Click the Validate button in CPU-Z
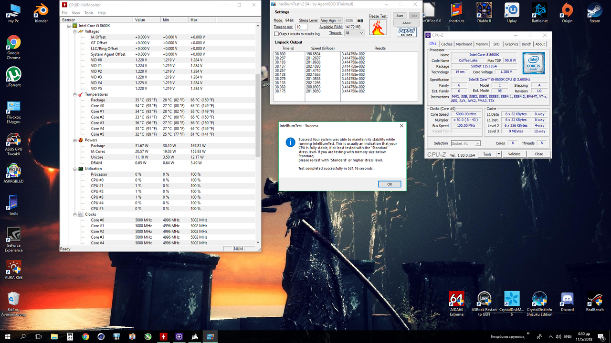The height and width of the screenshot is (343, 611). (x=515, y=154)
